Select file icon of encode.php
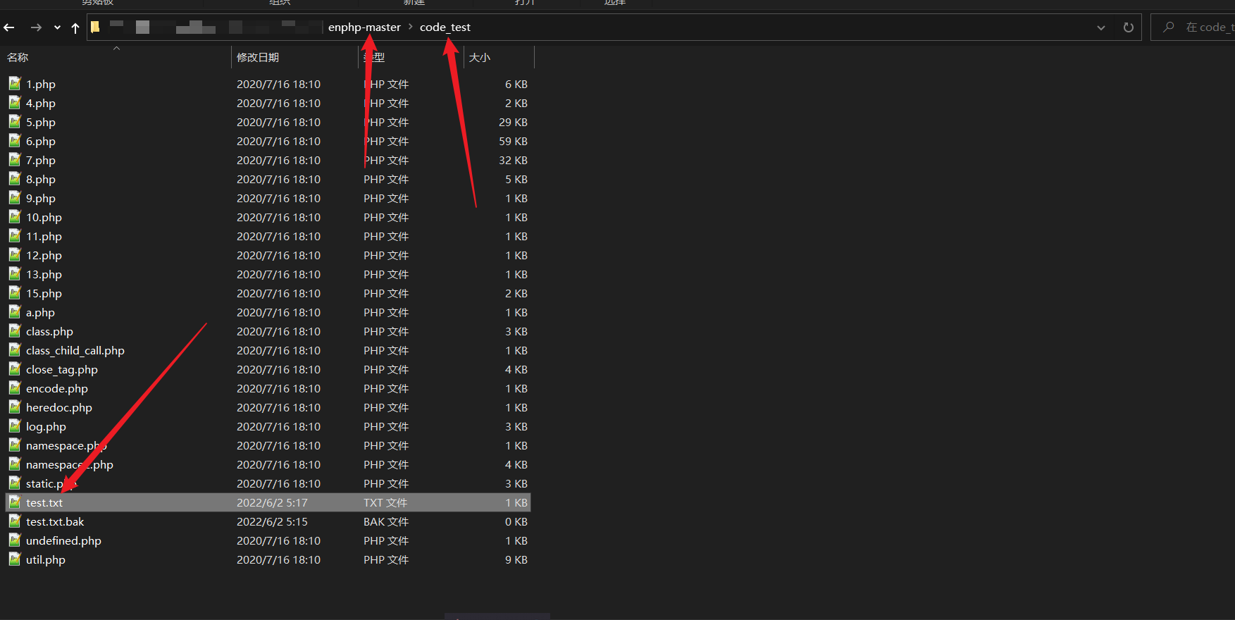This screenshot has width=1235, height=620. 15,388
